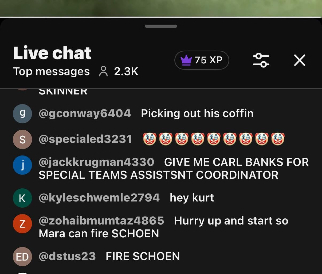Tap the viewer count person icon
The image size is (322, 274).
click(x=103, y=71)
